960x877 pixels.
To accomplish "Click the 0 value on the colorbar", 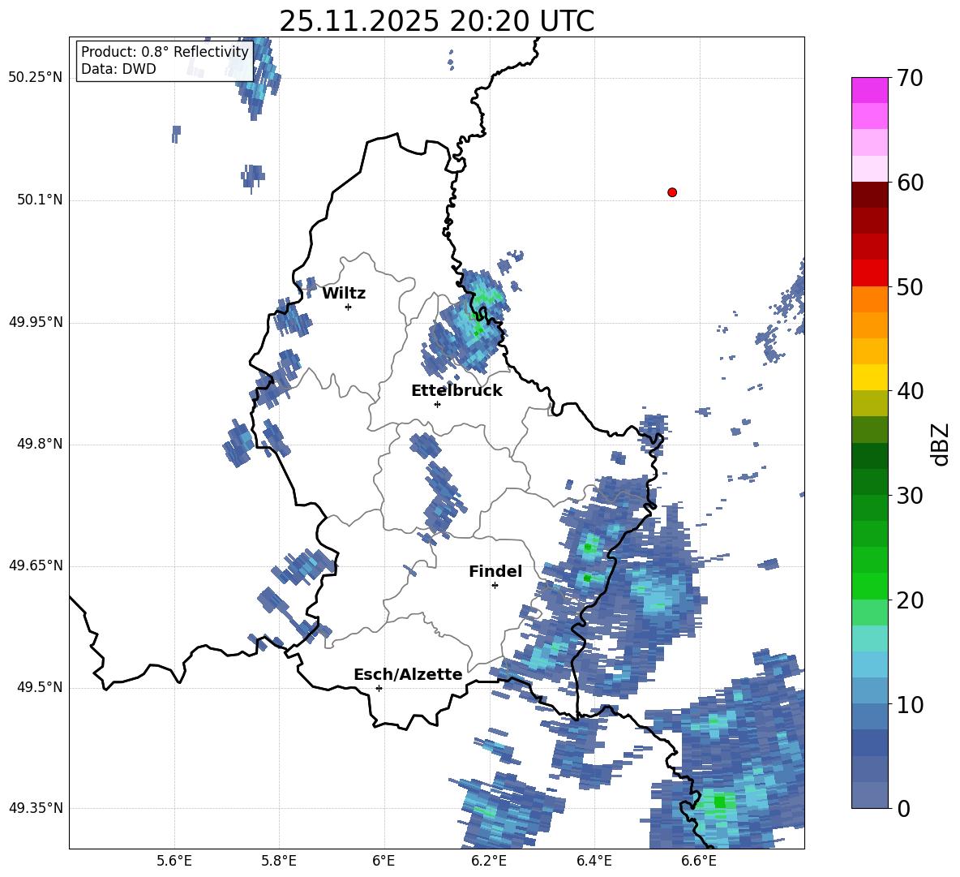I will [x=903, y=808].
